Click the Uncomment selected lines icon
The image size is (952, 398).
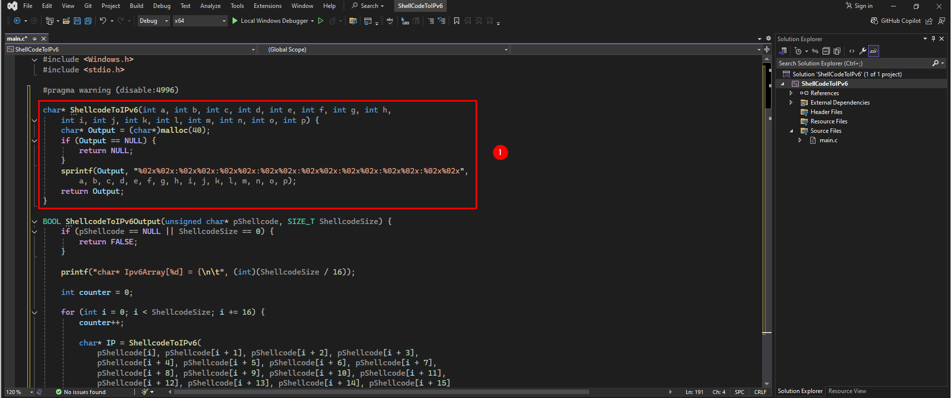point(441,21)
